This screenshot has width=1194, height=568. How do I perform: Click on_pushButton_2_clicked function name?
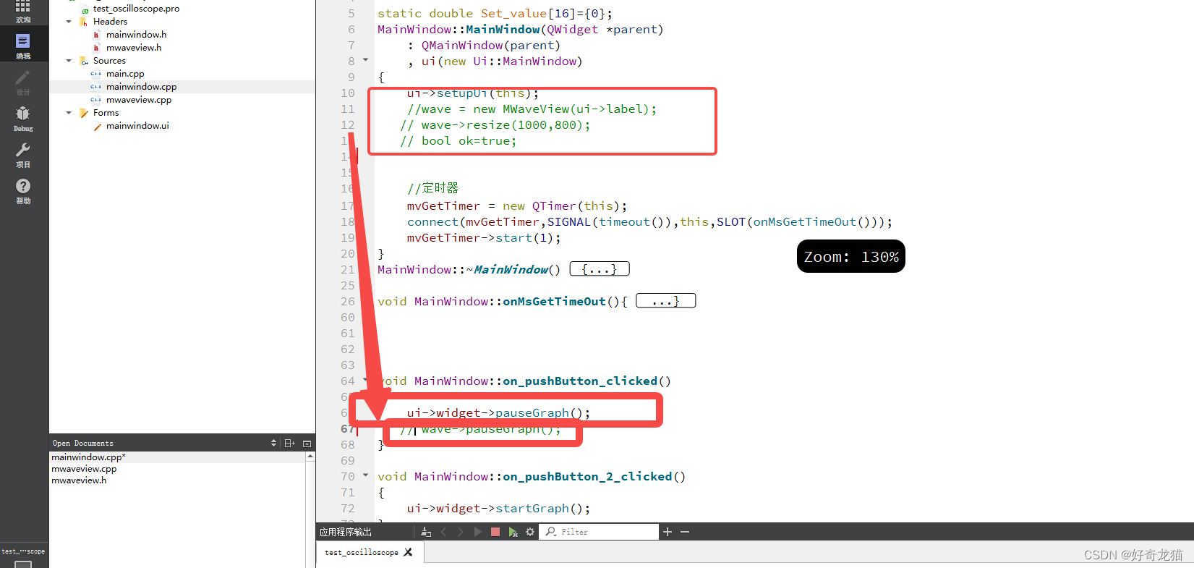pyautogui.click(x=587, y=477)
